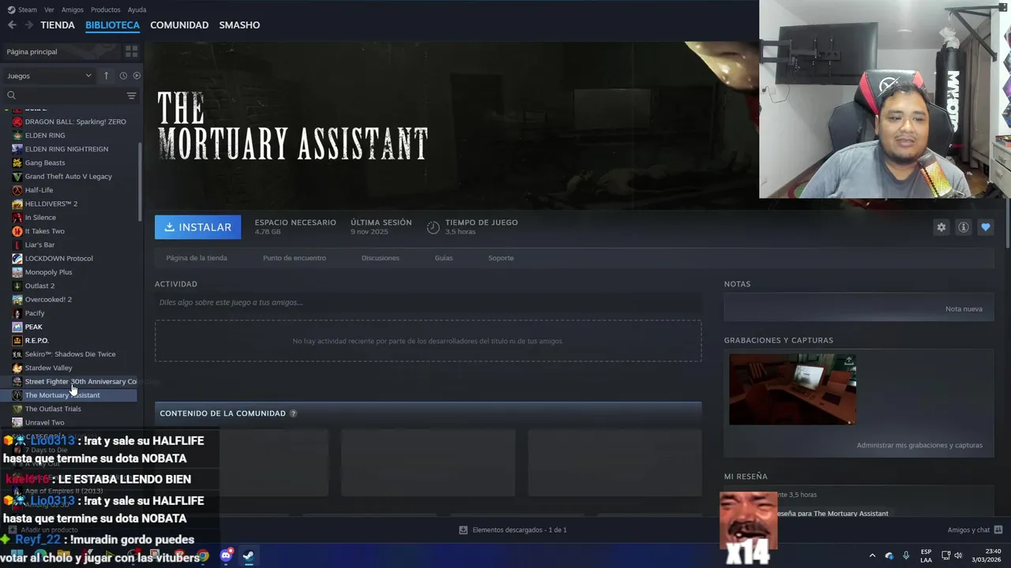1011x568 pixels.
Task: Select It Takes Two in the game list
Action: 44,231
